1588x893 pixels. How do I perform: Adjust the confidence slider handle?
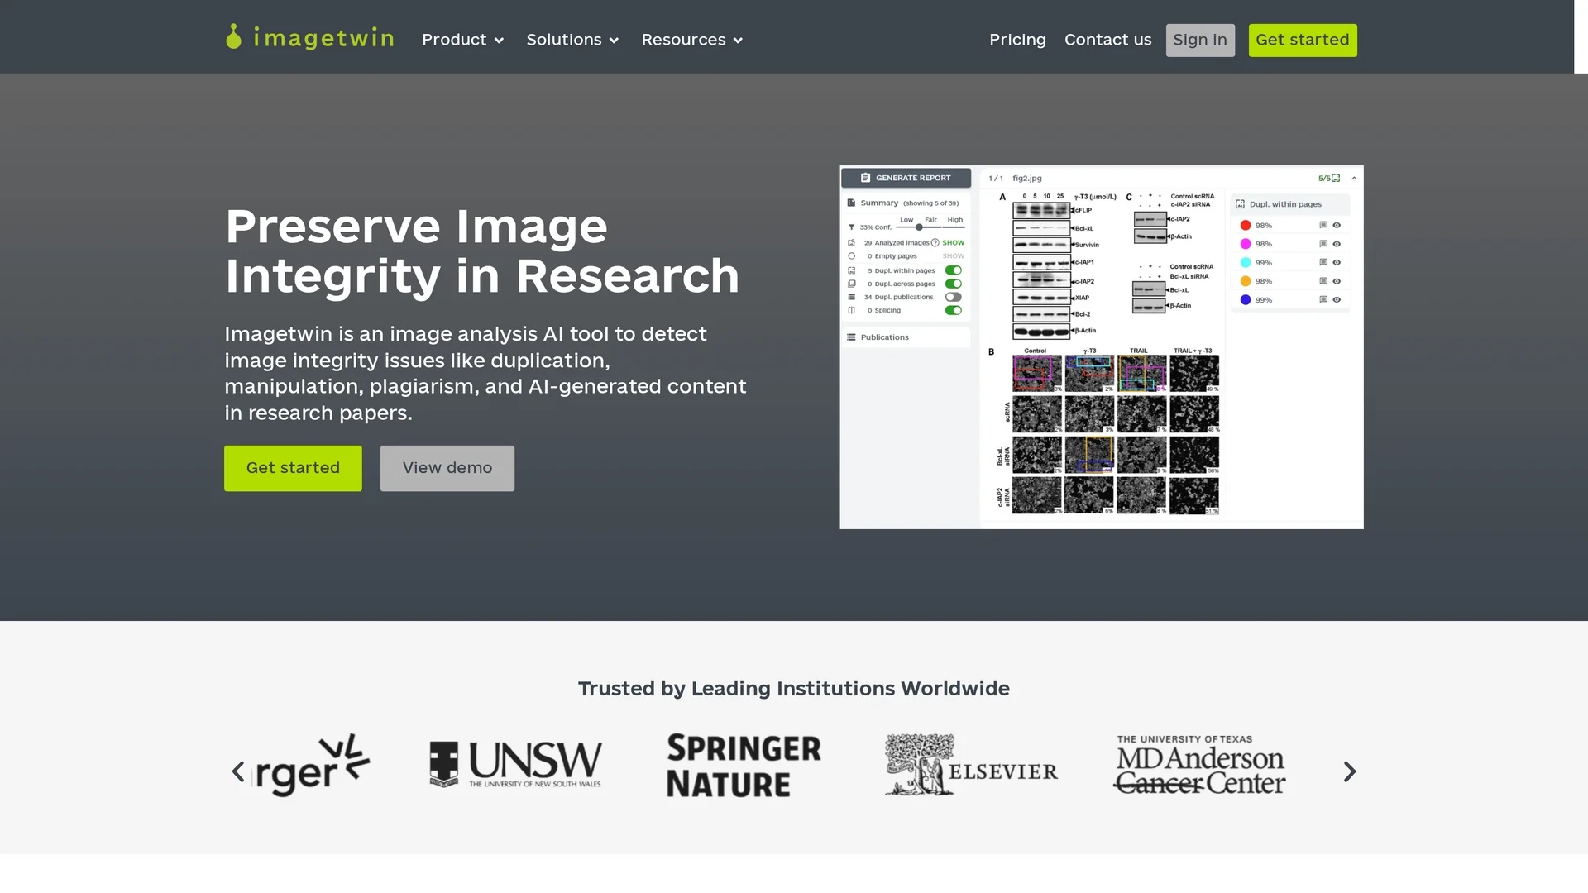coord(919,227)
